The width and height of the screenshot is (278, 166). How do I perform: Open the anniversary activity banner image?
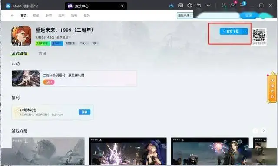pyautogui.click(x=26, y=78)
